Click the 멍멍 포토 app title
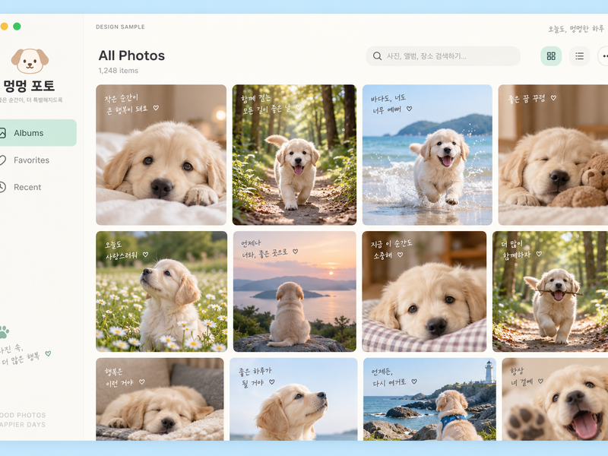This screenshot has width=608, height=456. click(x=29, y=86)
